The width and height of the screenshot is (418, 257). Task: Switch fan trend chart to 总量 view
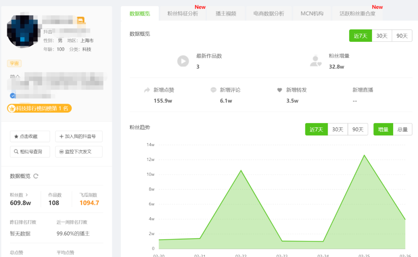pos(403,129)
